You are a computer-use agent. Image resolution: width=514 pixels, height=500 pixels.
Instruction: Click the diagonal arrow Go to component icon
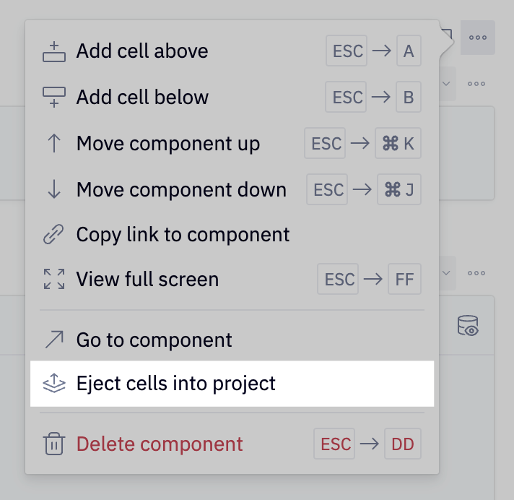(54, 339)
